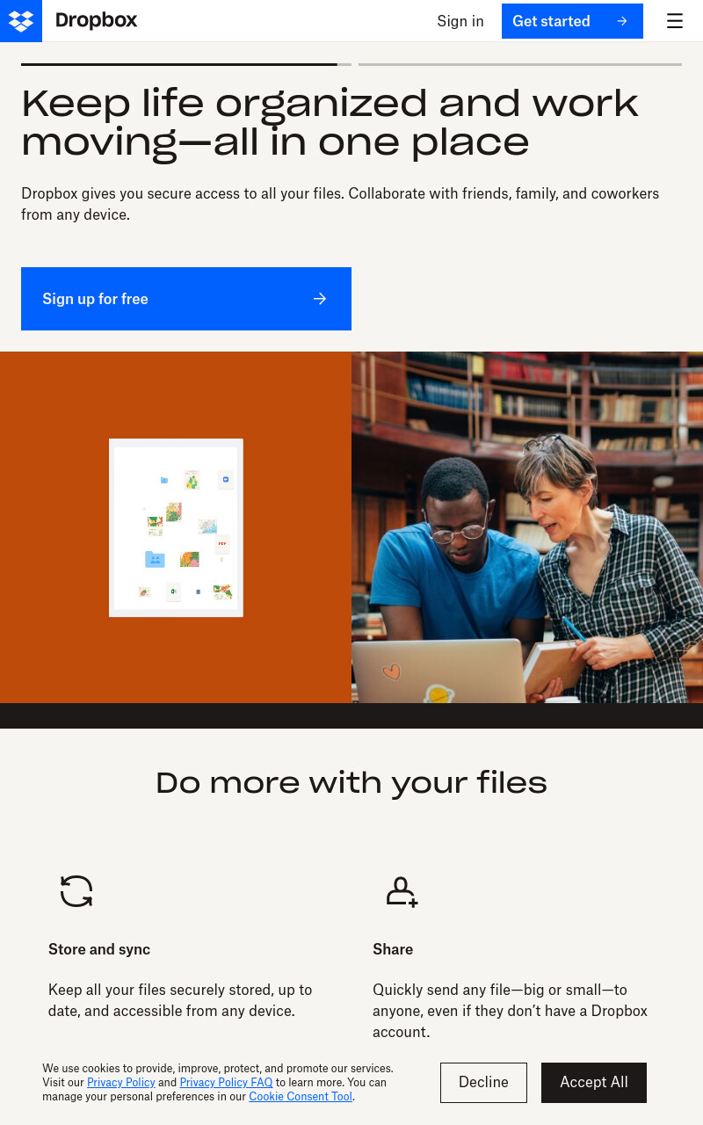The width and height of the screenshot is (703, 1125).
Task: Click the Dropbox box logo icon
Action: pos(21,21)
